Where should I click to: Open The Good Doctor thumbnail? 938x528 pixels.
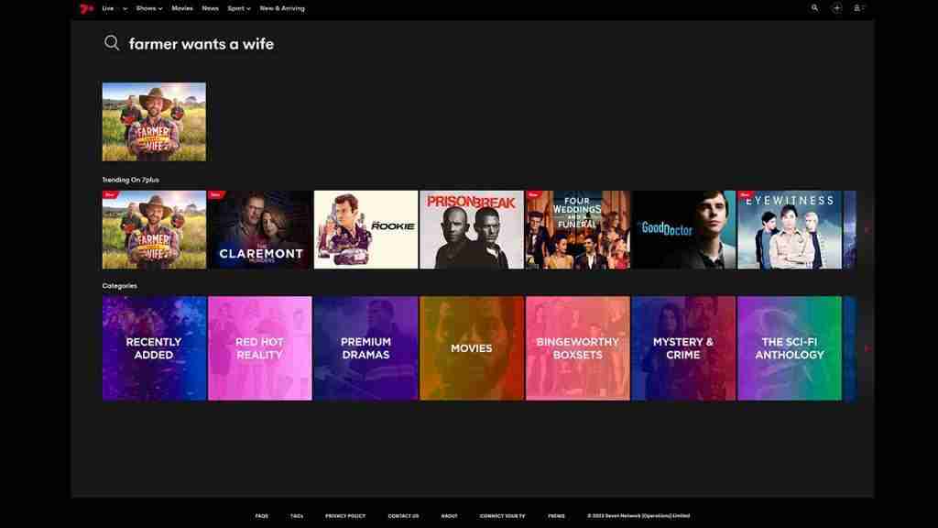click(x=683, y=230)
